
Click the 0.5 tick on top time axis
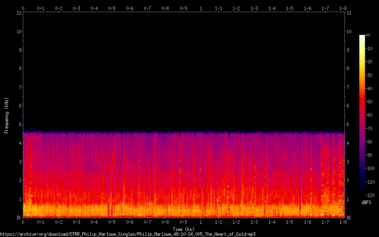tap(112, 8)
